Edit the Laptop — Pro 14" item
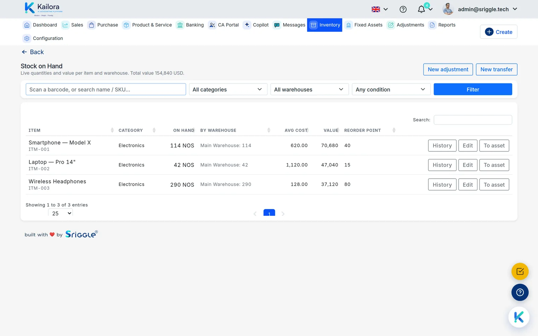Image resolution: width=538 pixels, height=336 pixels. pos(468,165)
